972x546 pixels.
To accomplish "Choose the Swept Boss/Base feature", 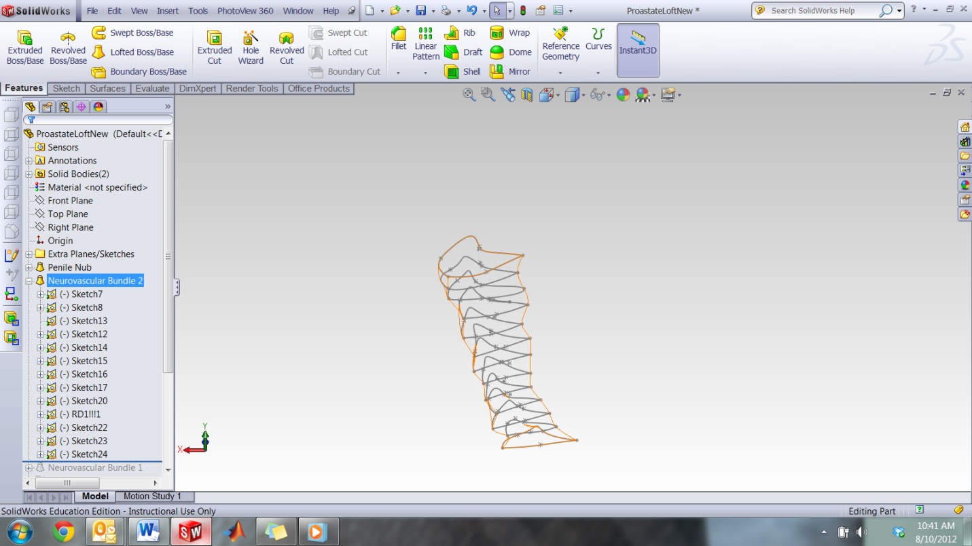I will point(132,33).
